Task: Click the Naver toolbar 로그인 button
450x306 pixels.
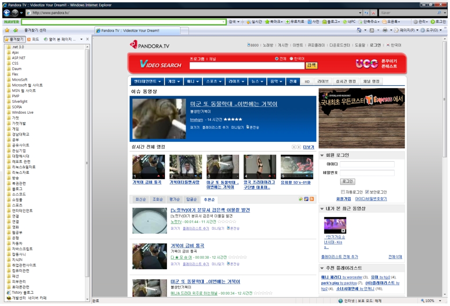Action: click(x=438, y=22)
